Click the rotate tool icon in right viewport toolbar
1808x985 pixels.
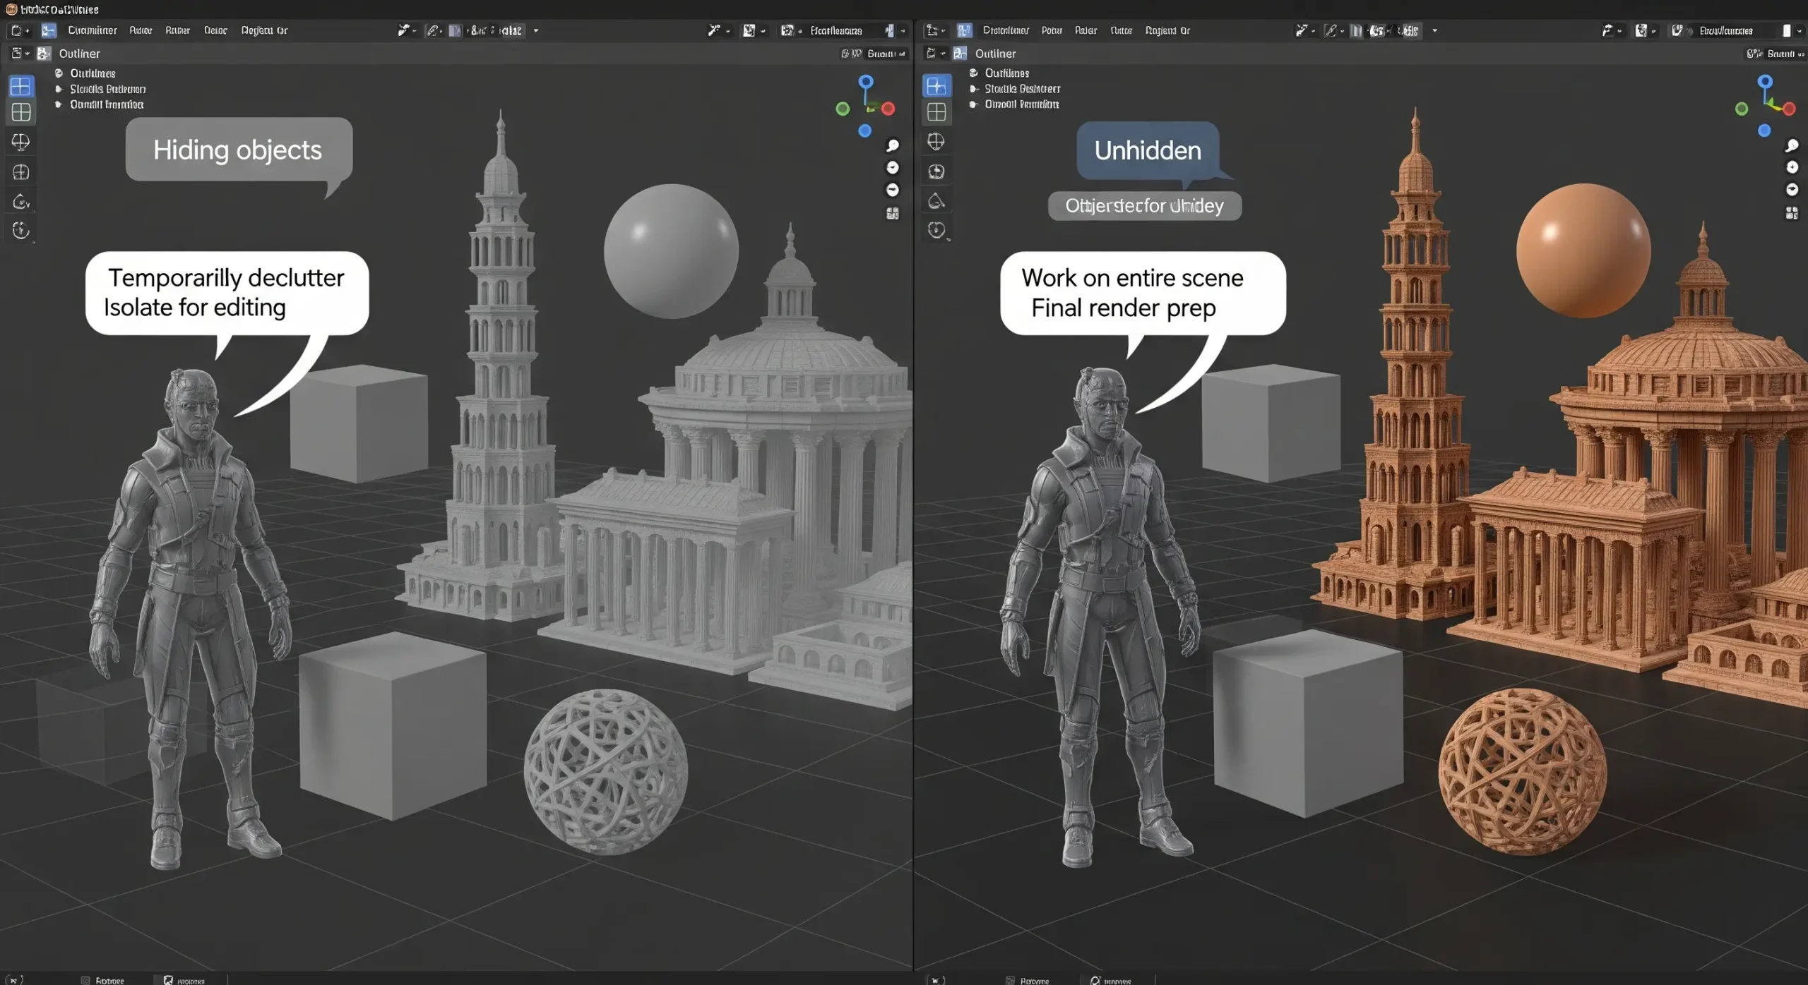click(936, 201)
